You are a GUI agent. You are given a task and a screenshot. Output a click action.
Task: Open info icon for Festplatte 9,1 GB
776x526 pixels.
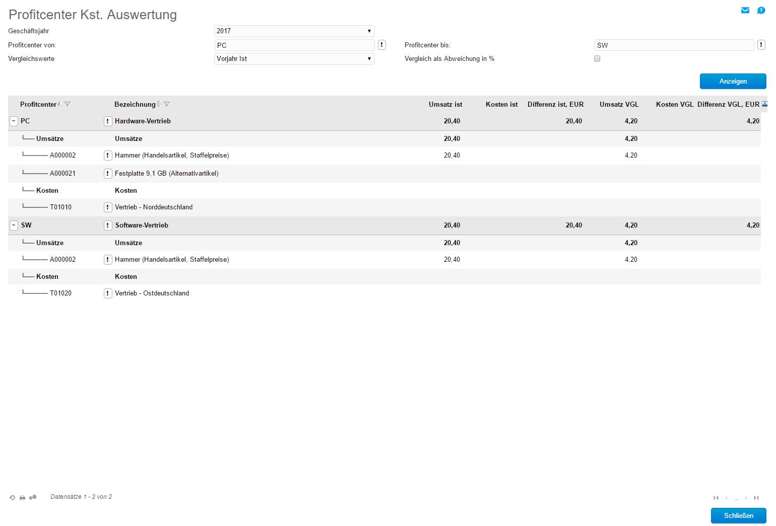[107, 174]
